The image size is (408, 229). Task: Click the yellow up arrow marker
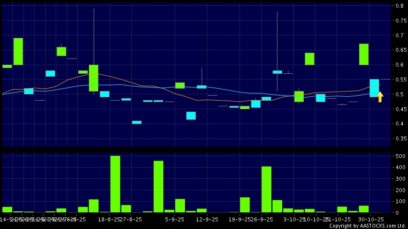tap(380, 97)
